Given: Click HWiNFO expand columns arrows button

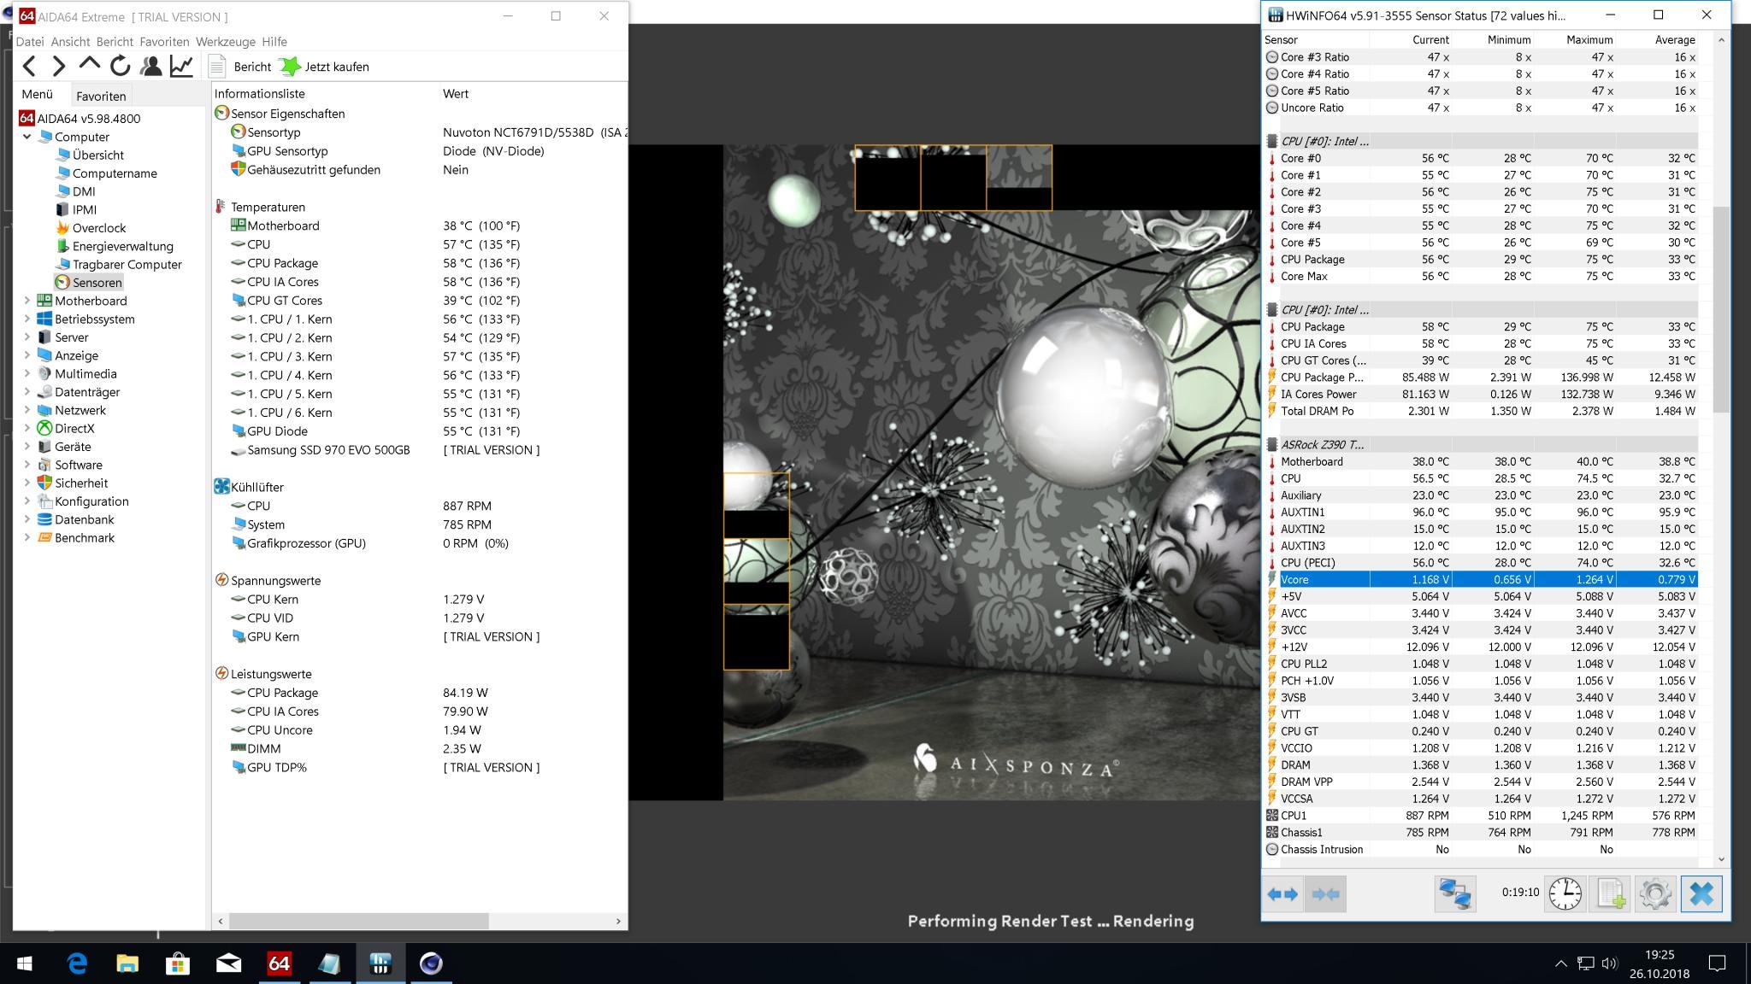Looking at the screenshot, I should pyautogui.click(x=1282, y=893).
